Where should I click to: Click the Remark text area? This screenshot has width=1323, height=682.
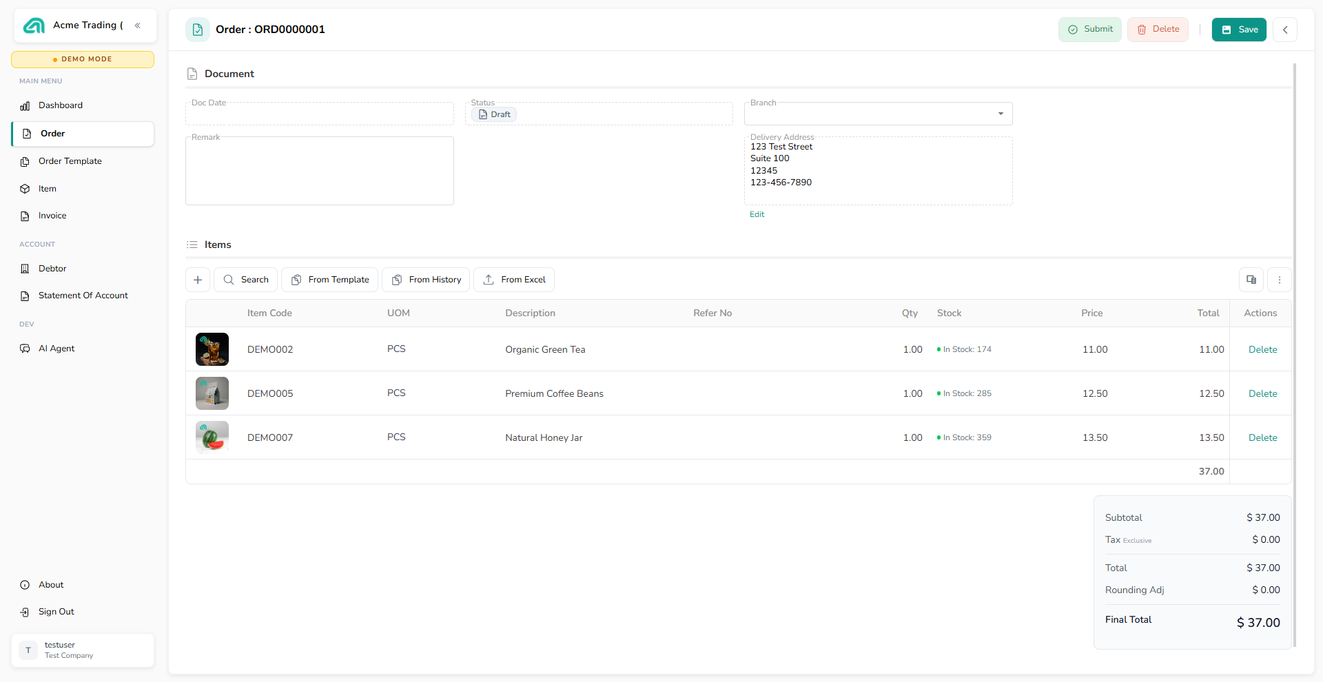(320, 171)
